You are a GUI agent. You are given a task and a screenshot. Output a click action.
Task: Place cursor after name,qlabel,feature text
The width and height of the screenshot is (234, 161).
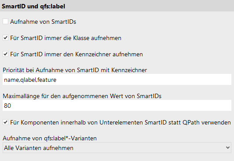pyautogui.click(x=57, y=80)
